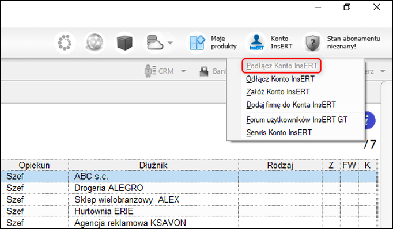This screenshot has width=393, height=229.
Task: Click the Bank lock icon
Action: (204, 71)
